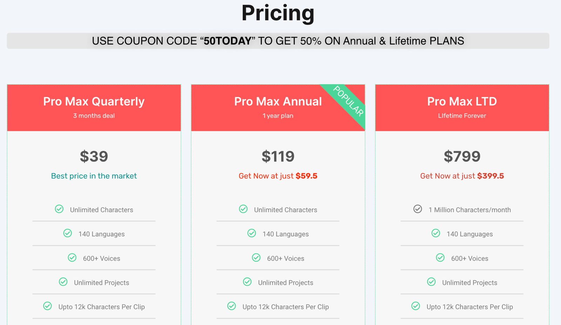The height and width of the screenshot is (325, 561).
Task: Click the gray checkmark by 1 Million Characters/month
Action: click(x=418, y=209)
